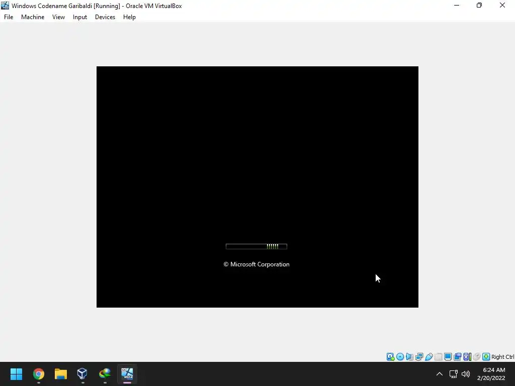Click the optical disk indicator icon

(400, 357)
